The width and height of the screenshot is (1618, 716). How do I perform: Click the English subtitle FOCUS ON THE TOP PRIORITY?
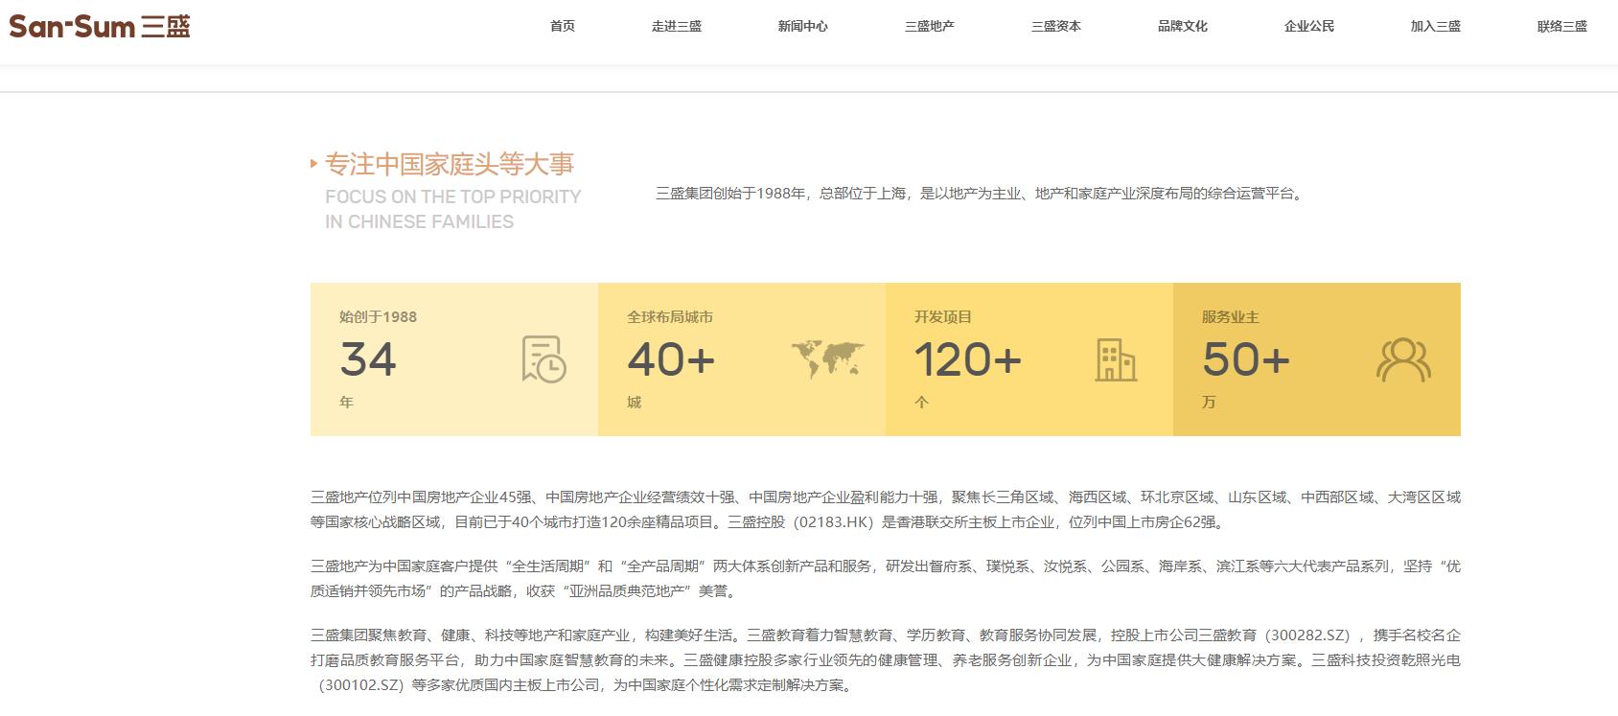(x=453, y=196)
